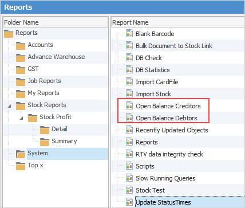Image resolution: width=245 pixels, height=208 pixels.
Task: Select RTV data integrity check report name
Action: pos(169,154)
